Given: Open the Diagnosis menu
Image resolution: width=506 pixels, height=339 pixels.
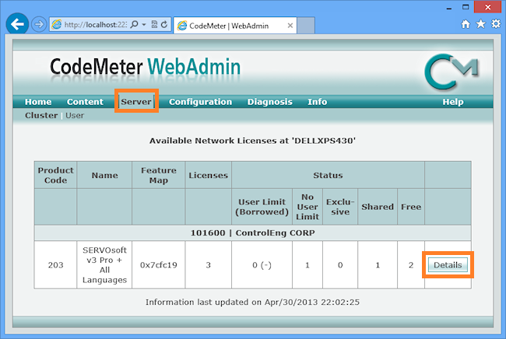Looking at the screenshot, I should point(269,102).
